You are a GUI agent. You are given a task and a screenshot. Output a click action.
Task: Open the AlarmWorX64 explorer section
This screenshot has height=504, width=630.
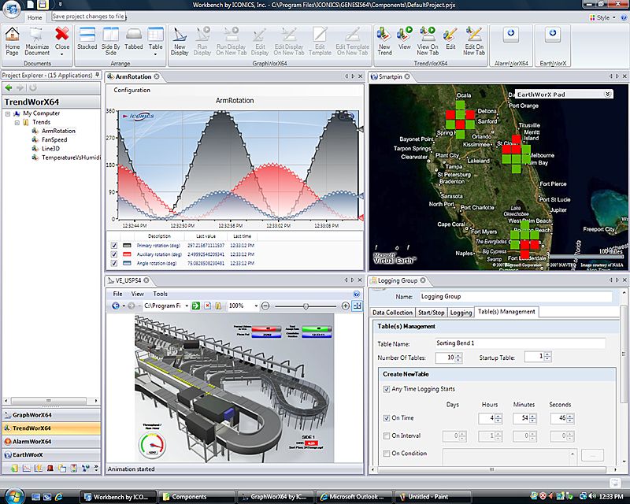click(51, 441)
